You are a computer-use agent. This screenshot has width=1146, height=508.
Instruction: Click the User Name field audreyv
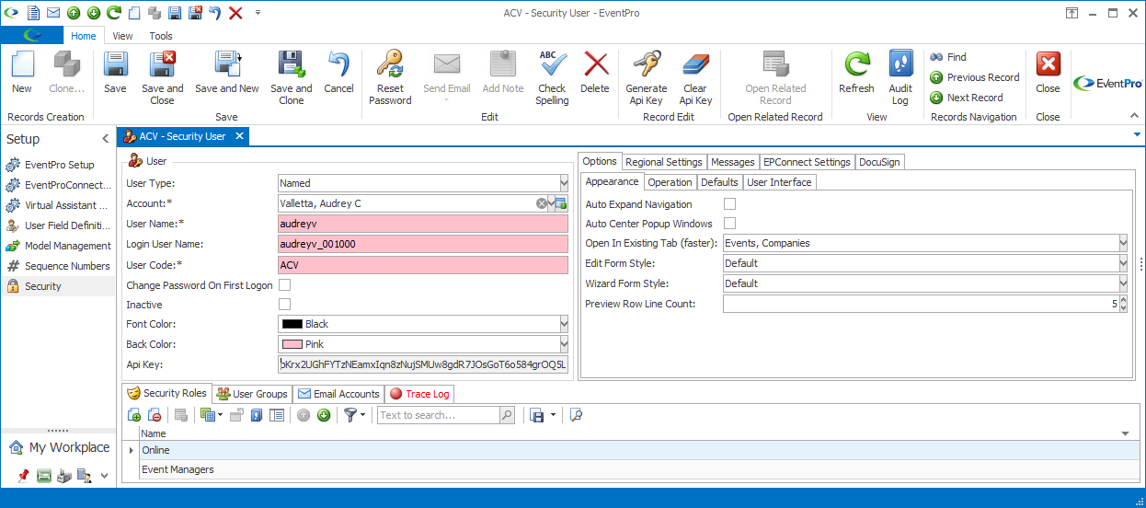pos(423,224)
